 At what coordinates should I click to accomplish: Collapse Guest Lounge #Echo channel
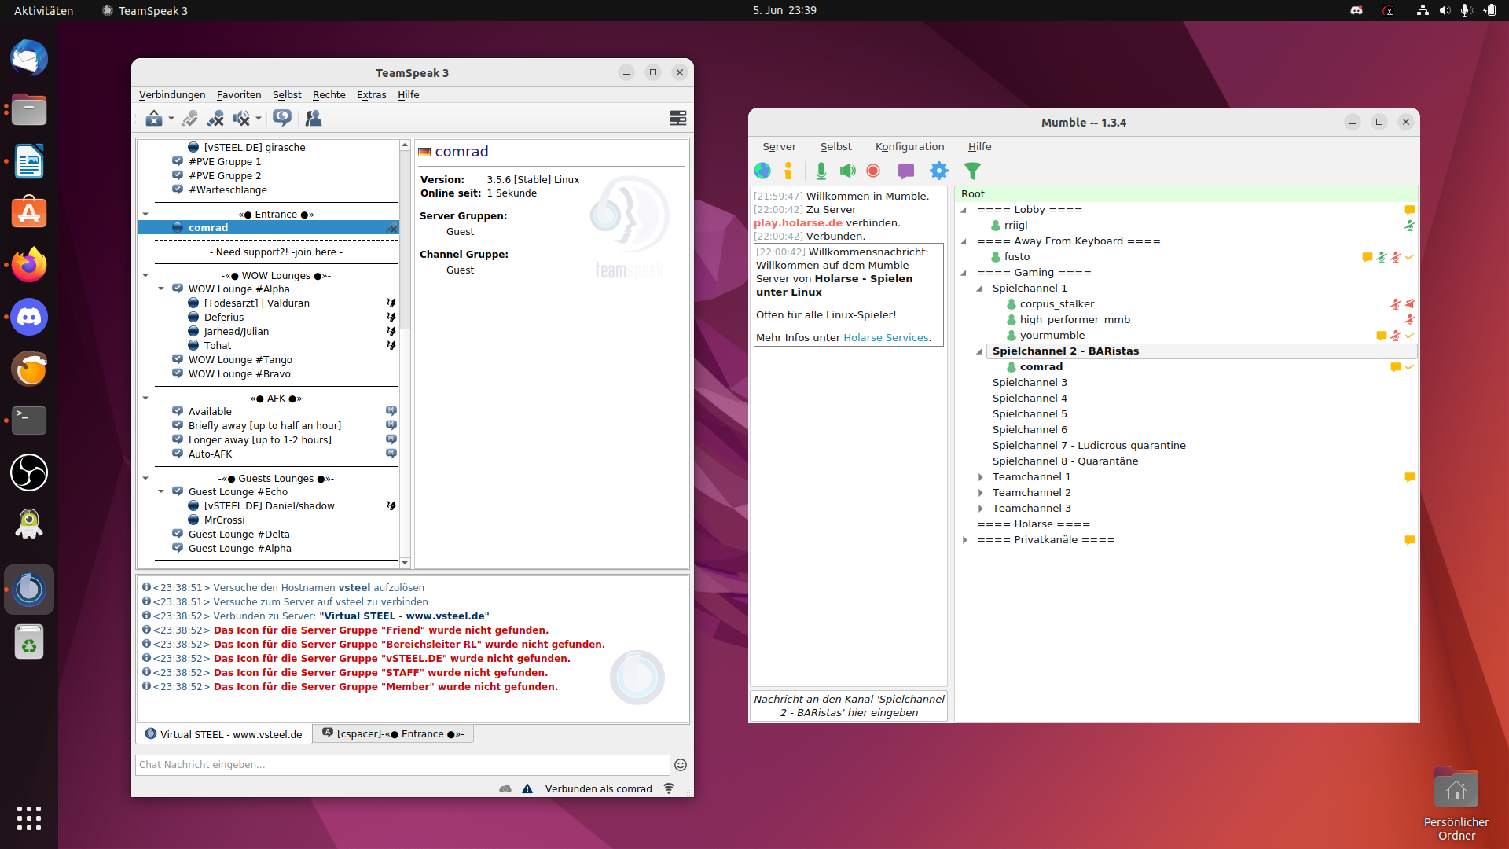161,492
